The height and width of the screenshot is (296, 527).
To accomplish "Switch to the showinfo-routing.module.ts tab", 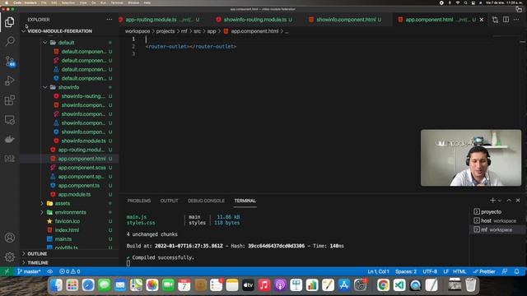I will tap(254, 20).
